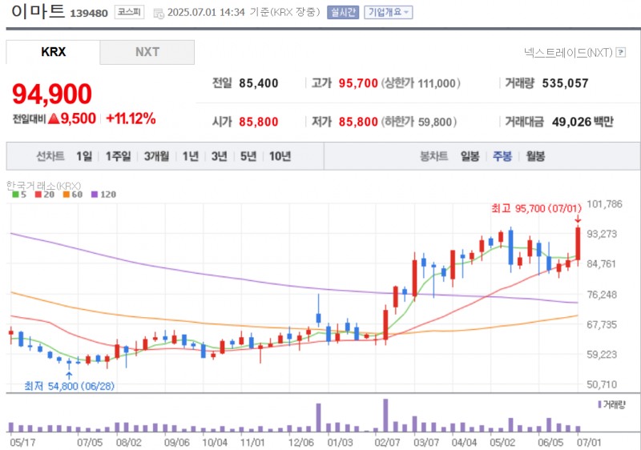Click the 이마트 stock name heading
The image size is (641, 450).
coord(38,11)
